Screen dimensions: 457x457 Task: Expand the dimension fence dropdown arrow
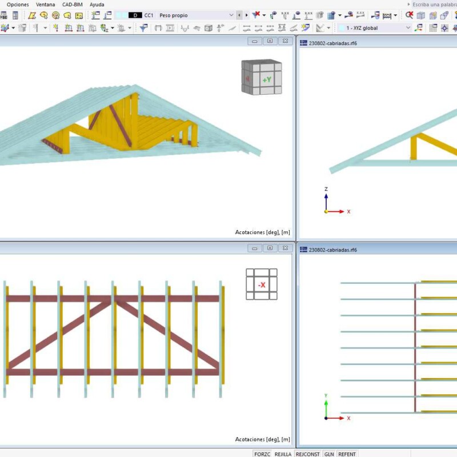click(x=395, y=15)
